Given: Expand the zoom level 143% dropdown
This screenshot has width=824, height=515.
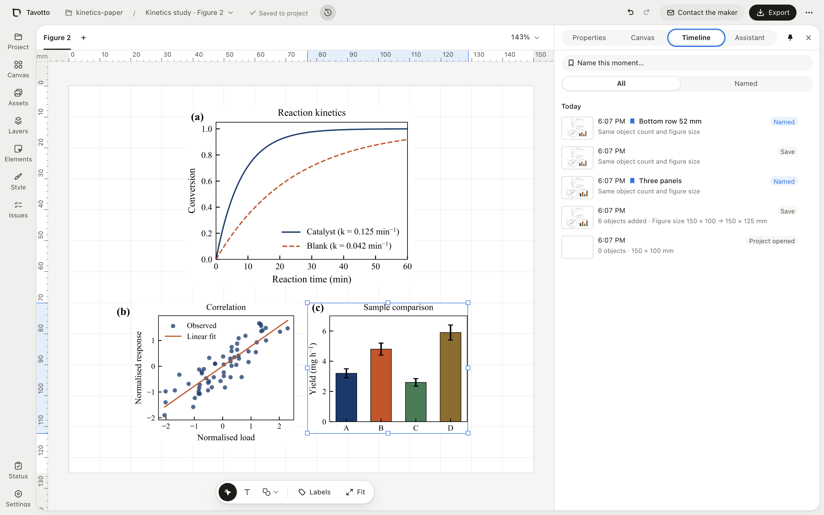Looking at the screenshot, I should tap(525, 37).
